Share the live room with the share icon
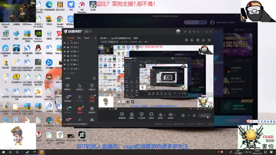The width and height of the screenshot is (276, 155). (x=209, y=40)
